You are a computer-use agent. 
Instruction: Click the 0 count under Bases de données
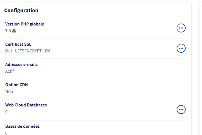pyautogui.click(x=6, y=133)
